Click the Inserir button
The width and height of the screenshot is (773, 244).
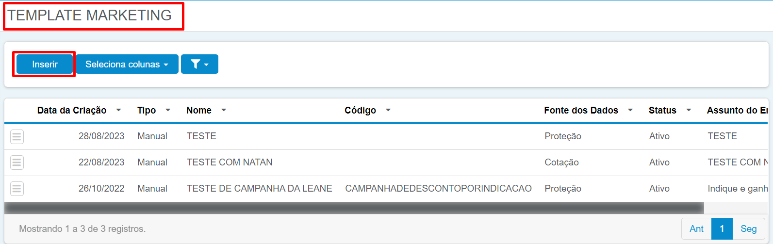tap(45, 64)
